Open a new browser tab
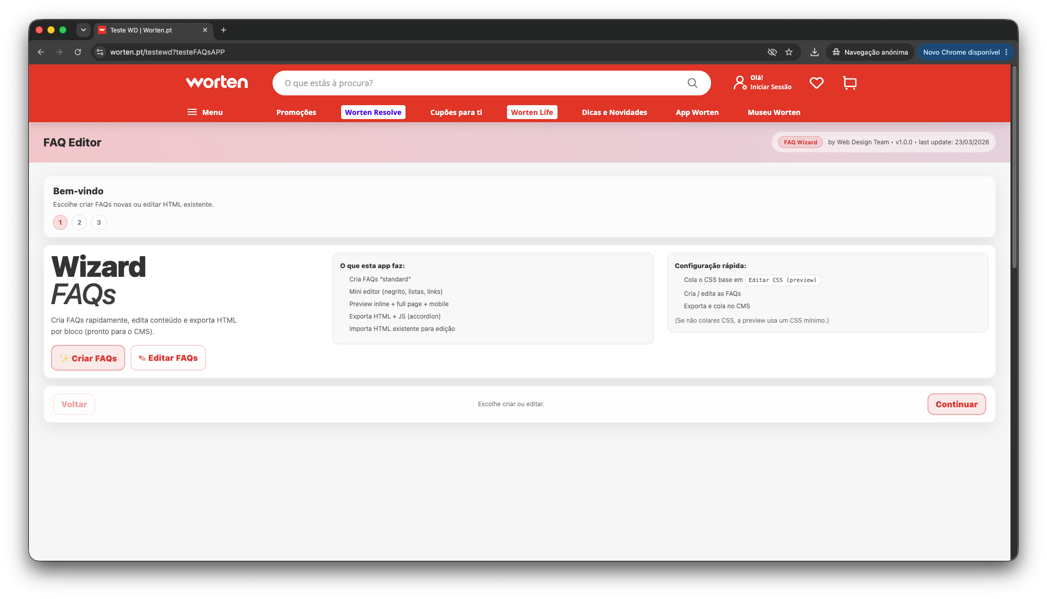The width and height of the screenshot is (1047, 599). 224,30
